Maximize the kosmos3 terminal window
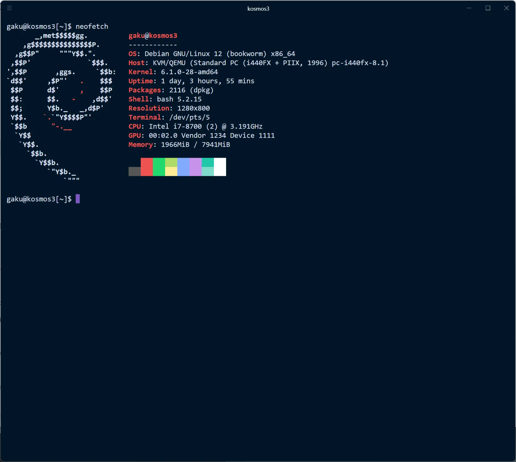Screen dimensions: 516x462 click(488, 8)
